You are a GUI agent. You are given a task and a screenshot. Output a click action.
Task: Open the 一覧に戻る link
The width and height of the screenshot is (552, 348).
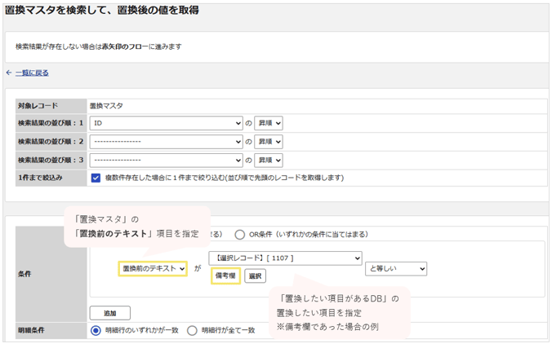(x=32, y=73)
